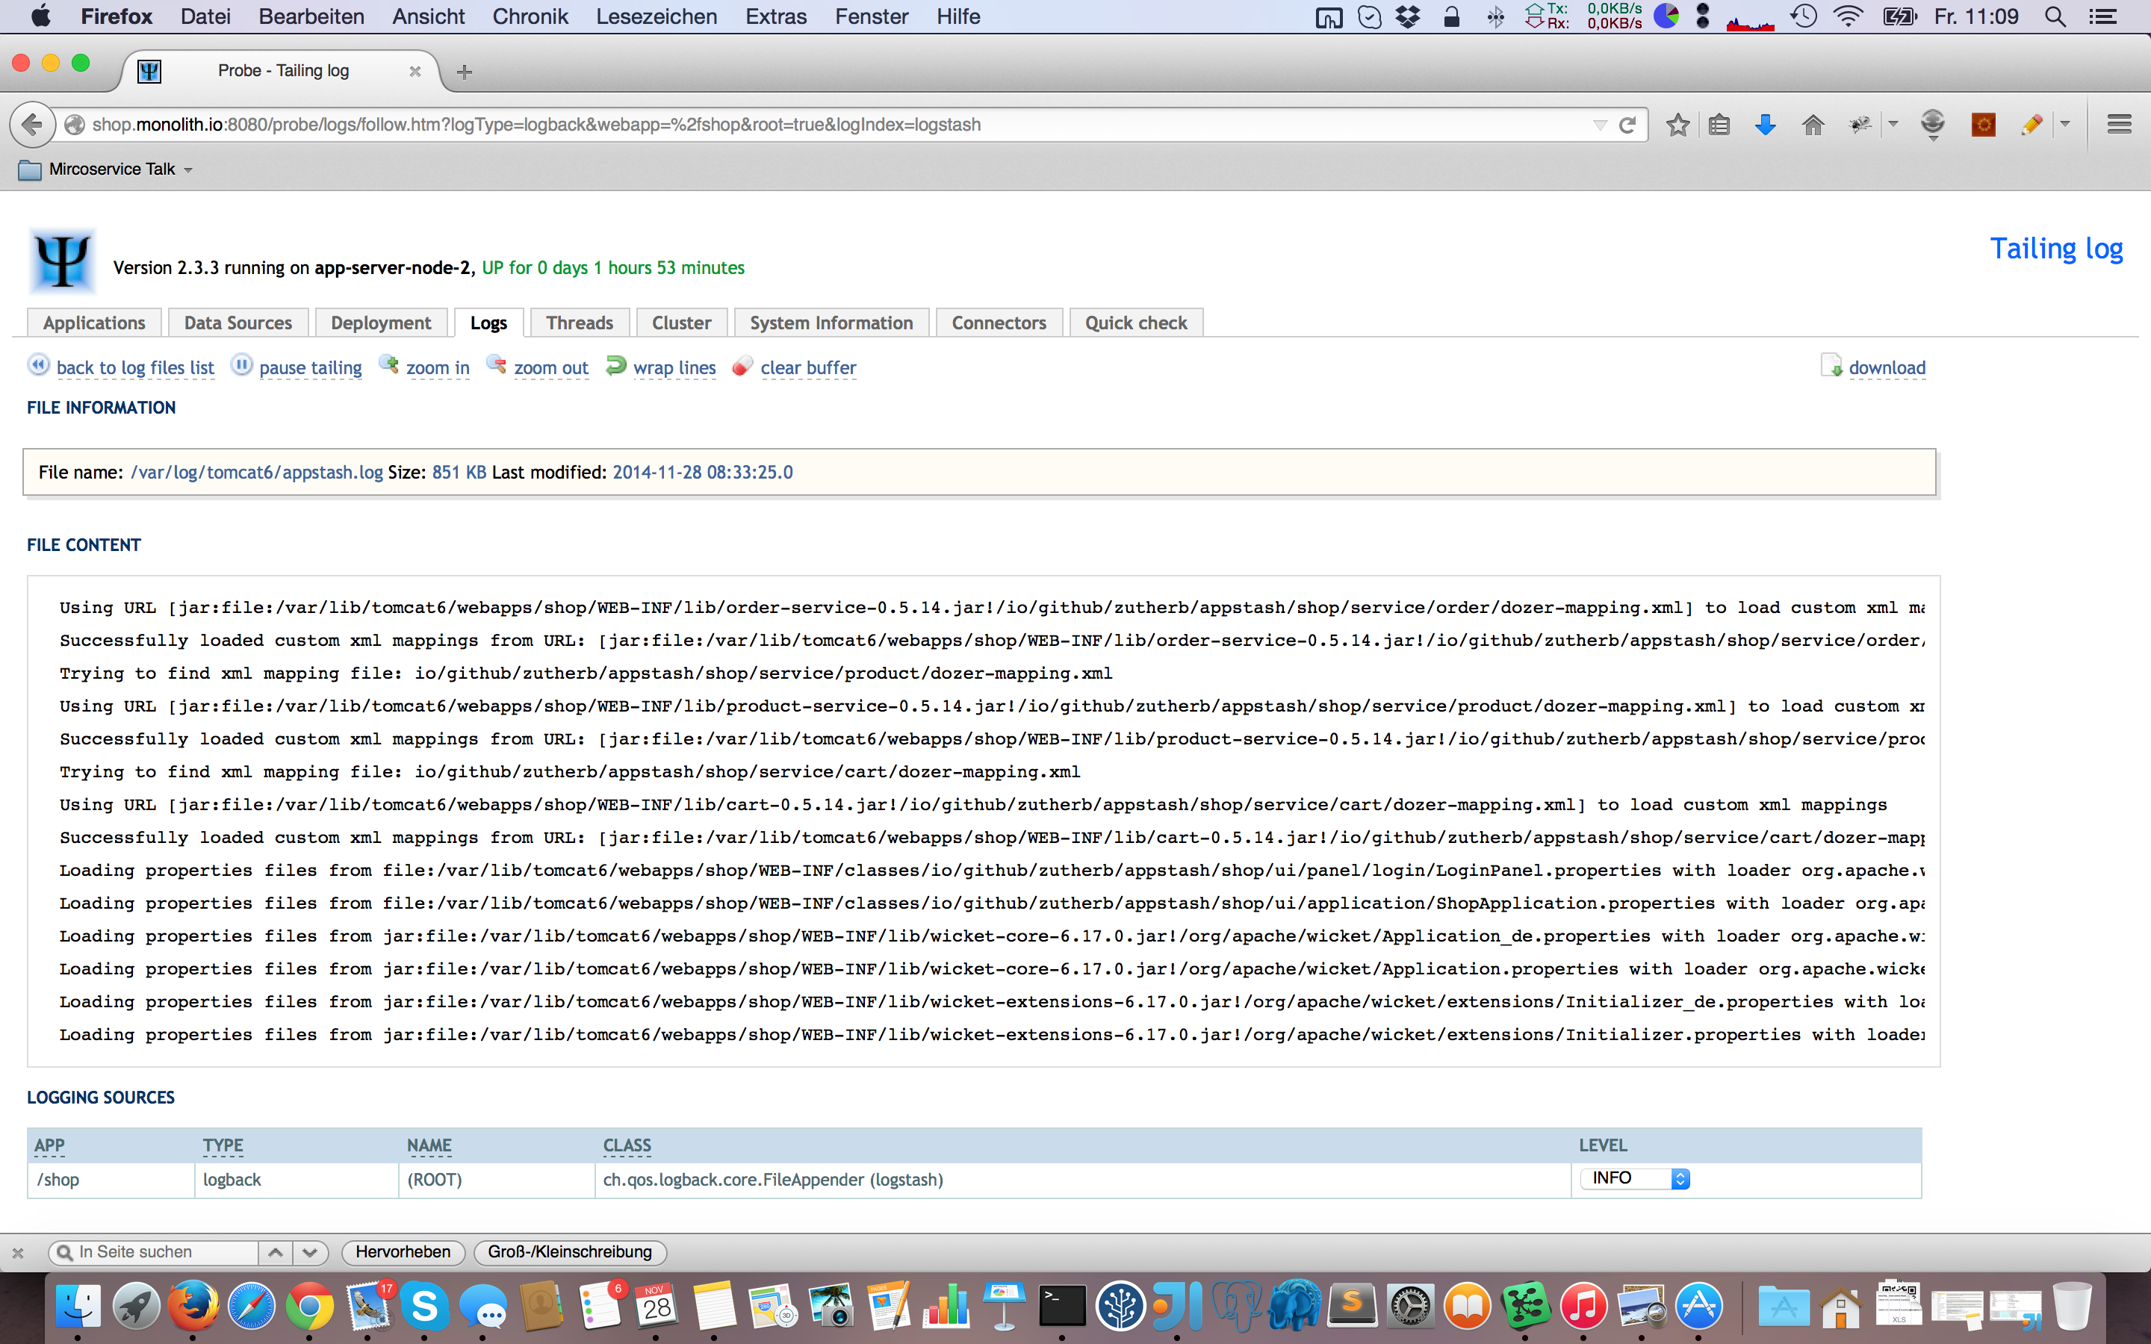The width and height of the screenshot is (2151, 1344).
Task: Open the INFO log level dropdown
Action: click(1633, 1179)
